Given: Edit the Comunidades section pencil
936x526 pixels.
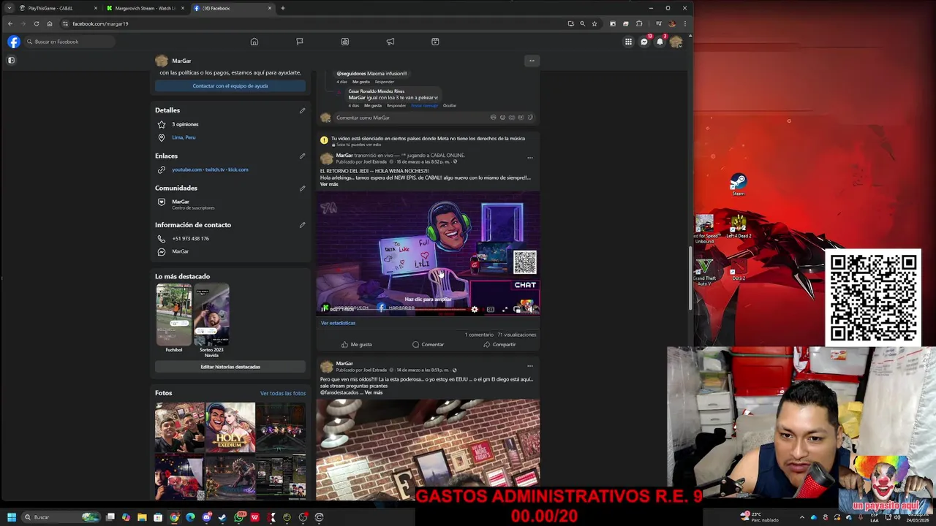Looking at the screenshot, I should click(x=302, y=188).
